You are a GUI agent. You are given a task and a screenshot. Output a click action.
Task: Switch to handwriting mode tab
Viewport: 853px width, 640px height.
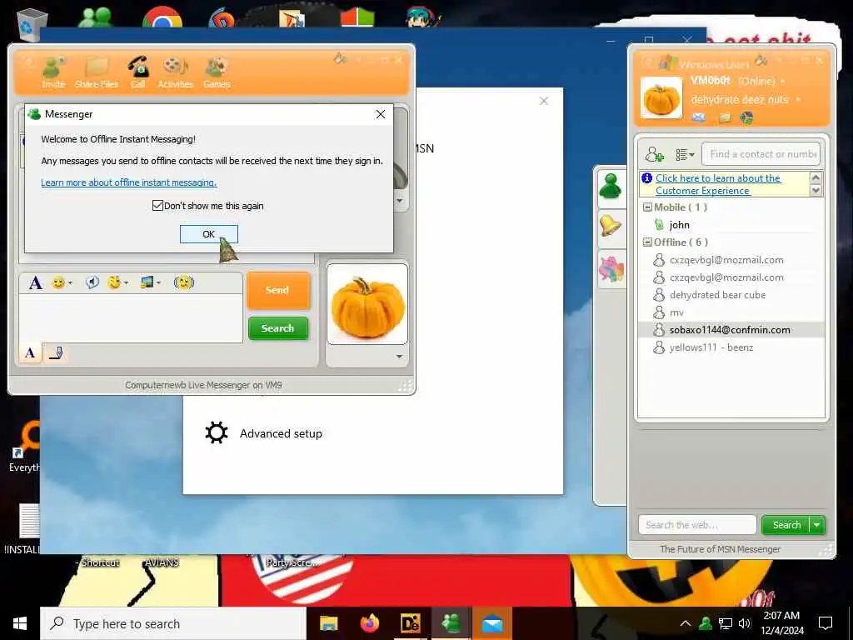[56, 353]
